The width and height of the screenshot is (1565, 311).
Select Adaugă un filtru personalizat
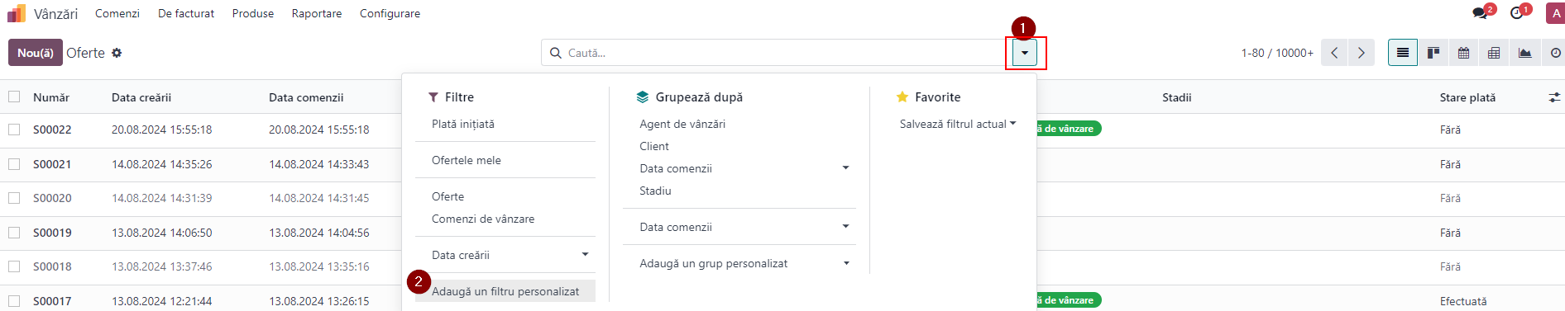505,291
